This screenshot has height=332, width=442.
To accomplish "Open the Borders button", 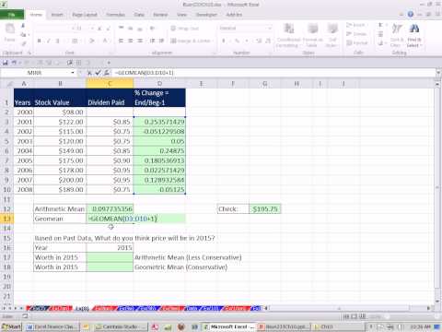I will [x=75, y=41].
